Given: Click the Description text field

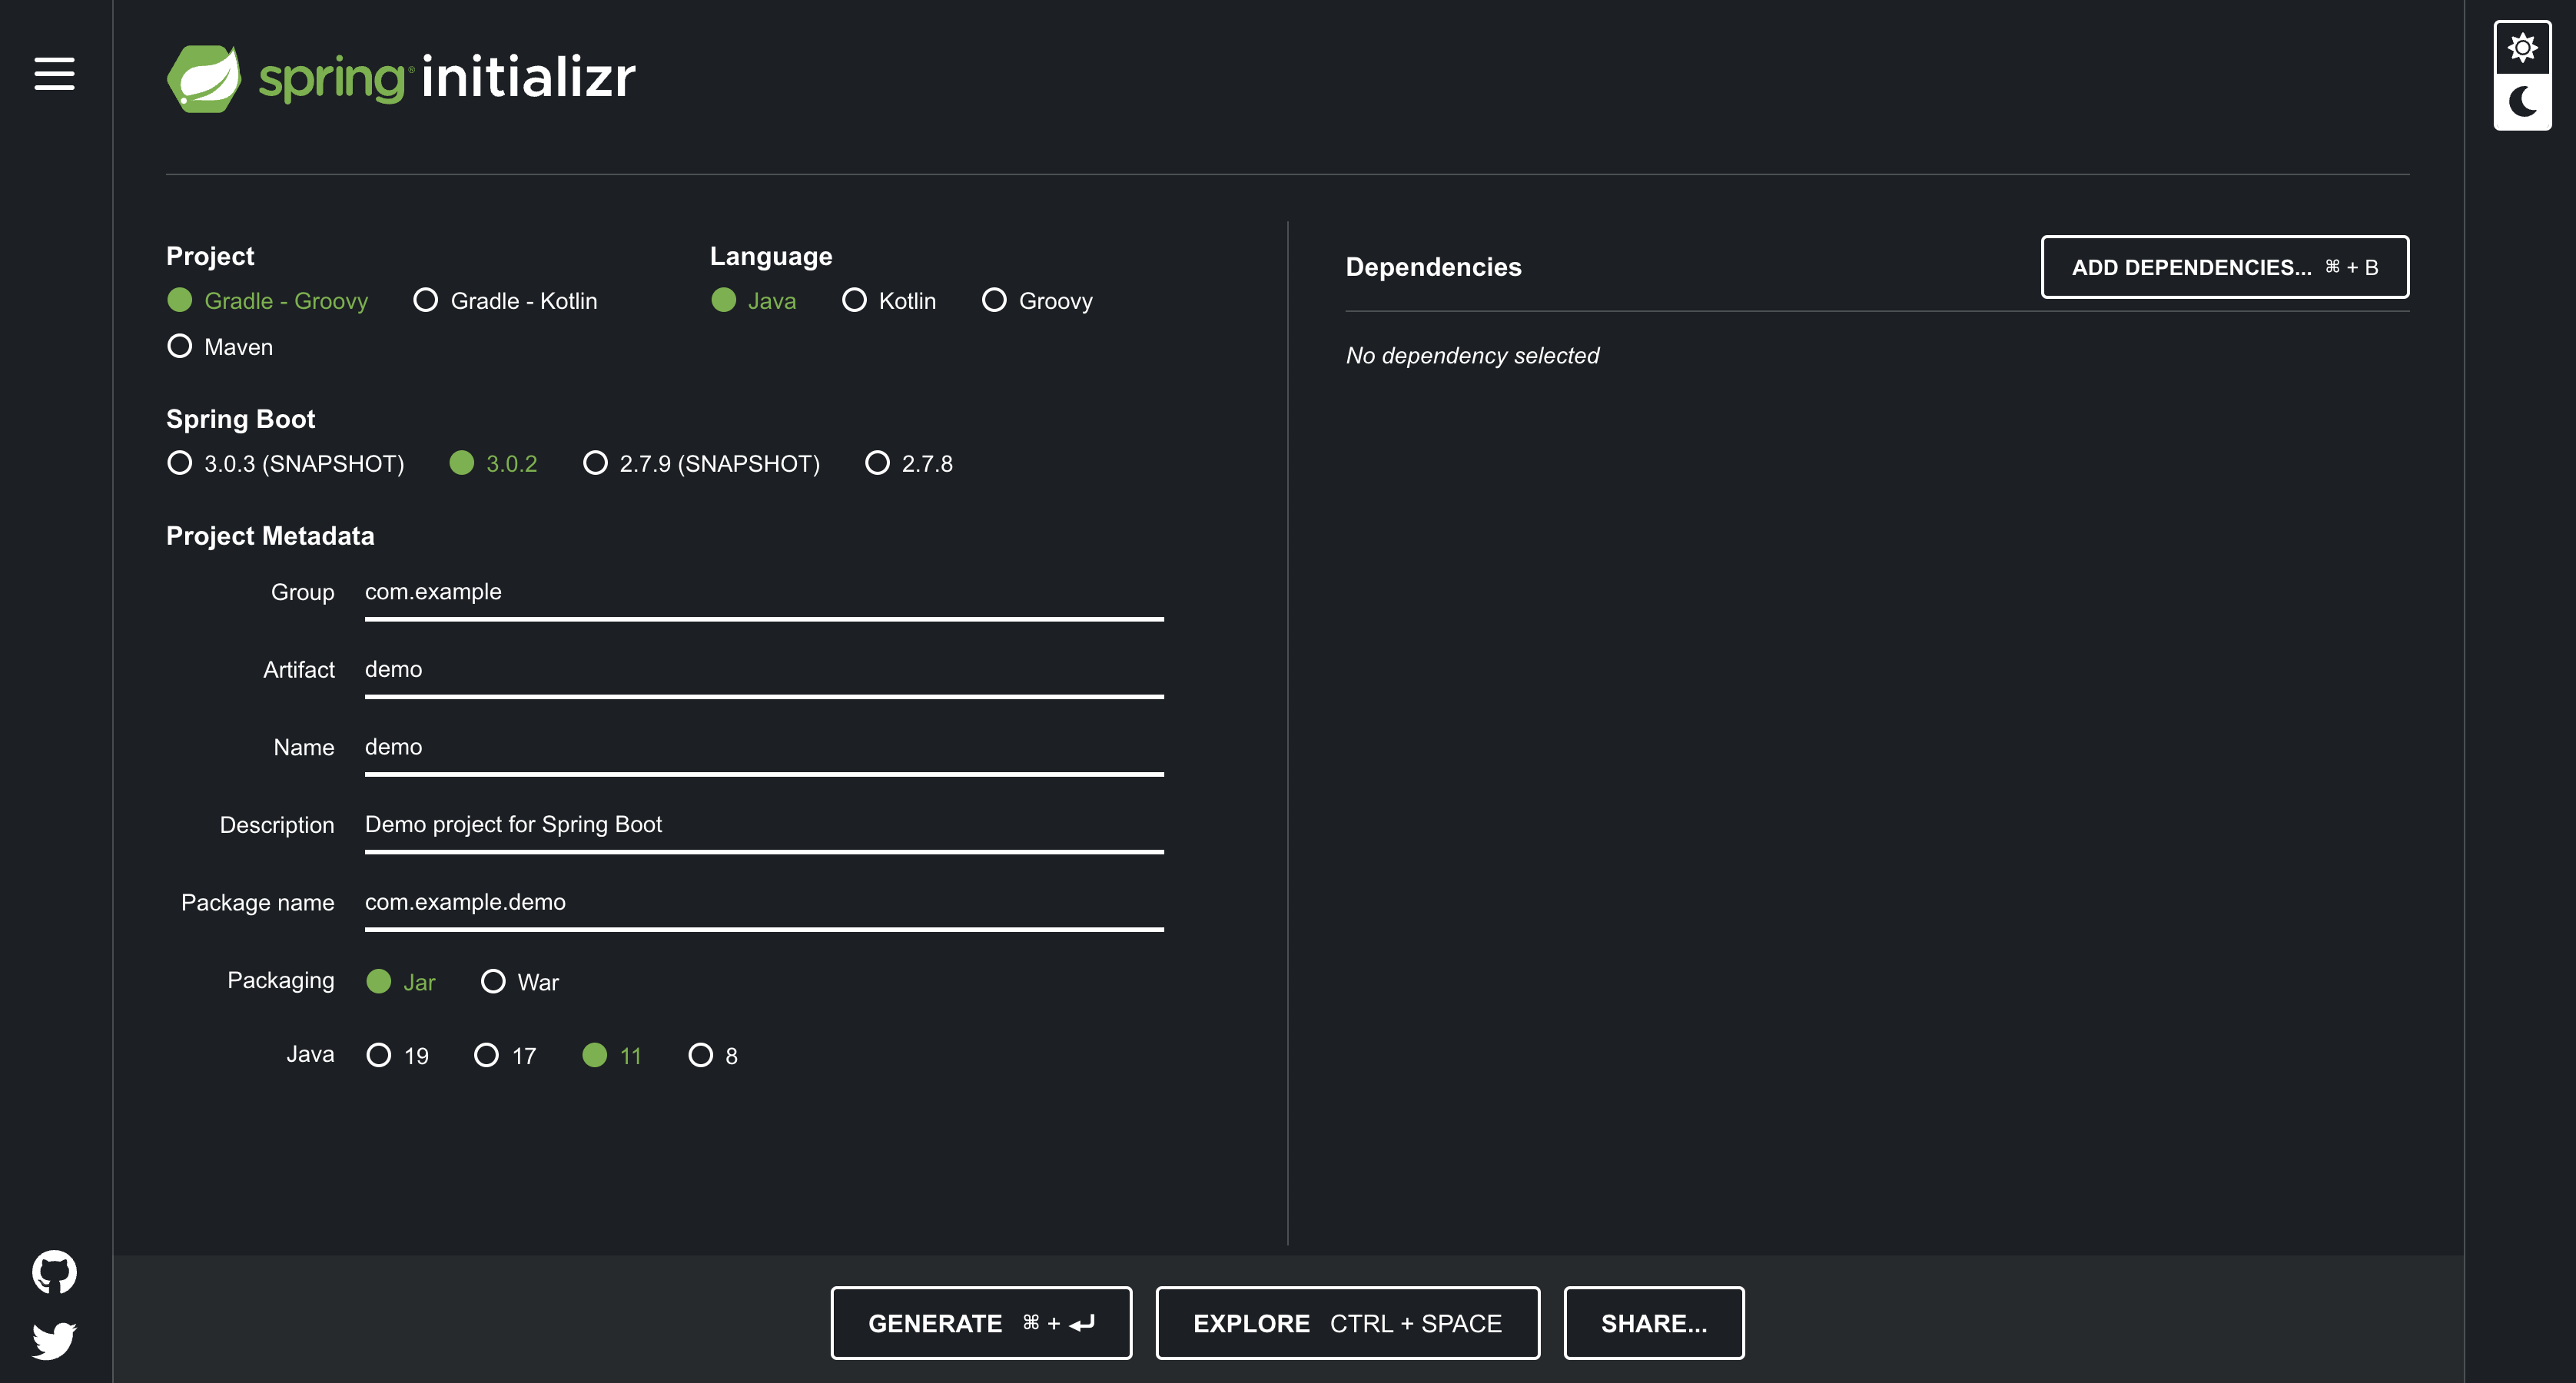Looking at the screenshot, I should [763, 825].
